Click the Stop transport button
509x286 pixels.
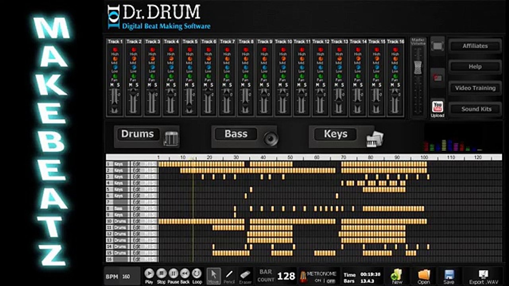(x=161, y=273)
